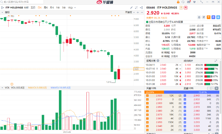222x134 pixels.
Task: Click the right panel collapse icon on chart toolbar
Action: [141, 8]
